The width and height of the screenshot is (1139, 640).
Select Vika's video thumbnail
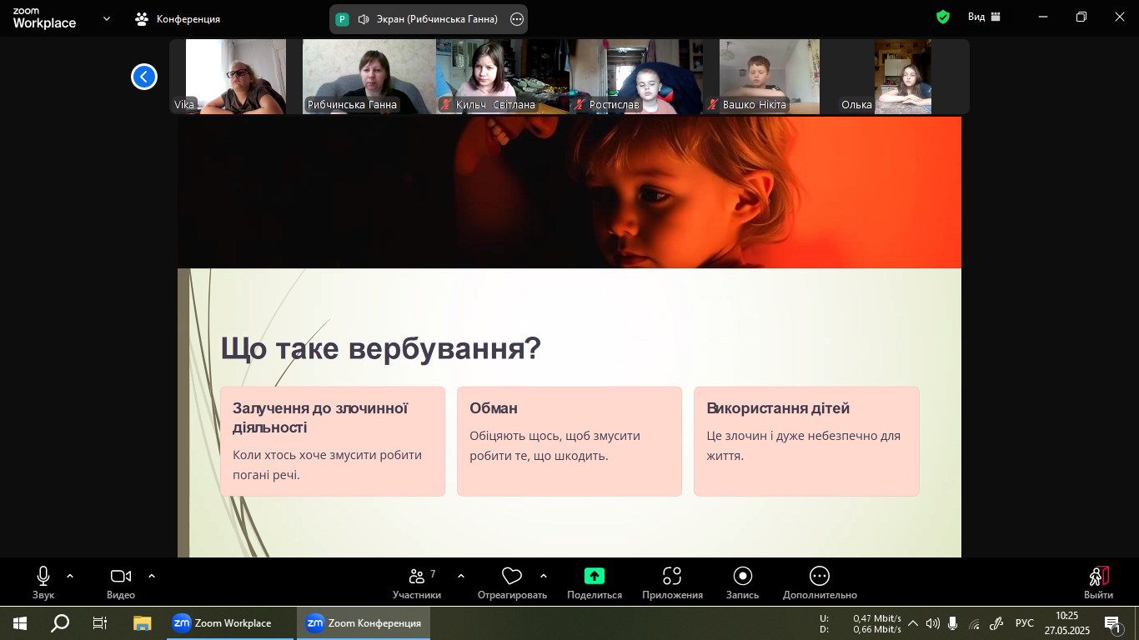click(235, 76)
